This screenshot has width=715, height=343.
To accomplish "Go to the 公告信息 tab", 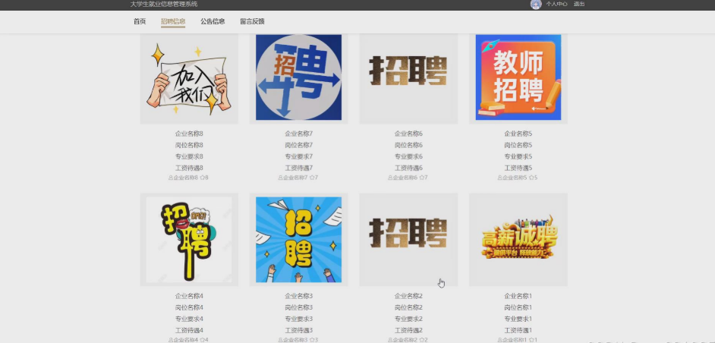I will point(213,21).
